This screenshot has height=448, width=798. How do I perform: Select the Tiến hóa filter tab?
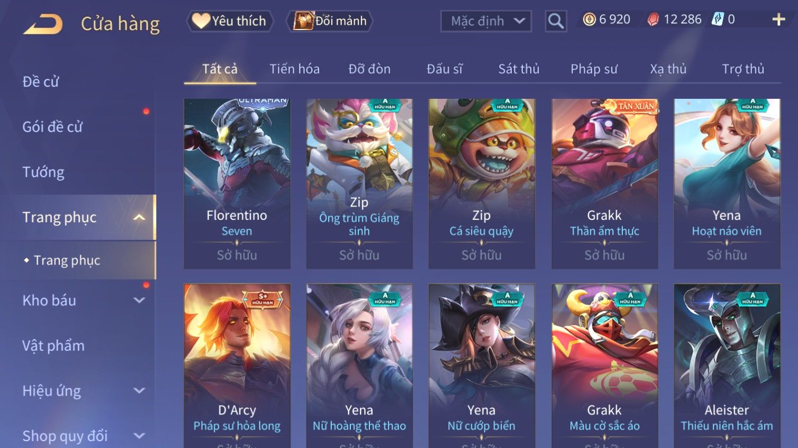294,69
